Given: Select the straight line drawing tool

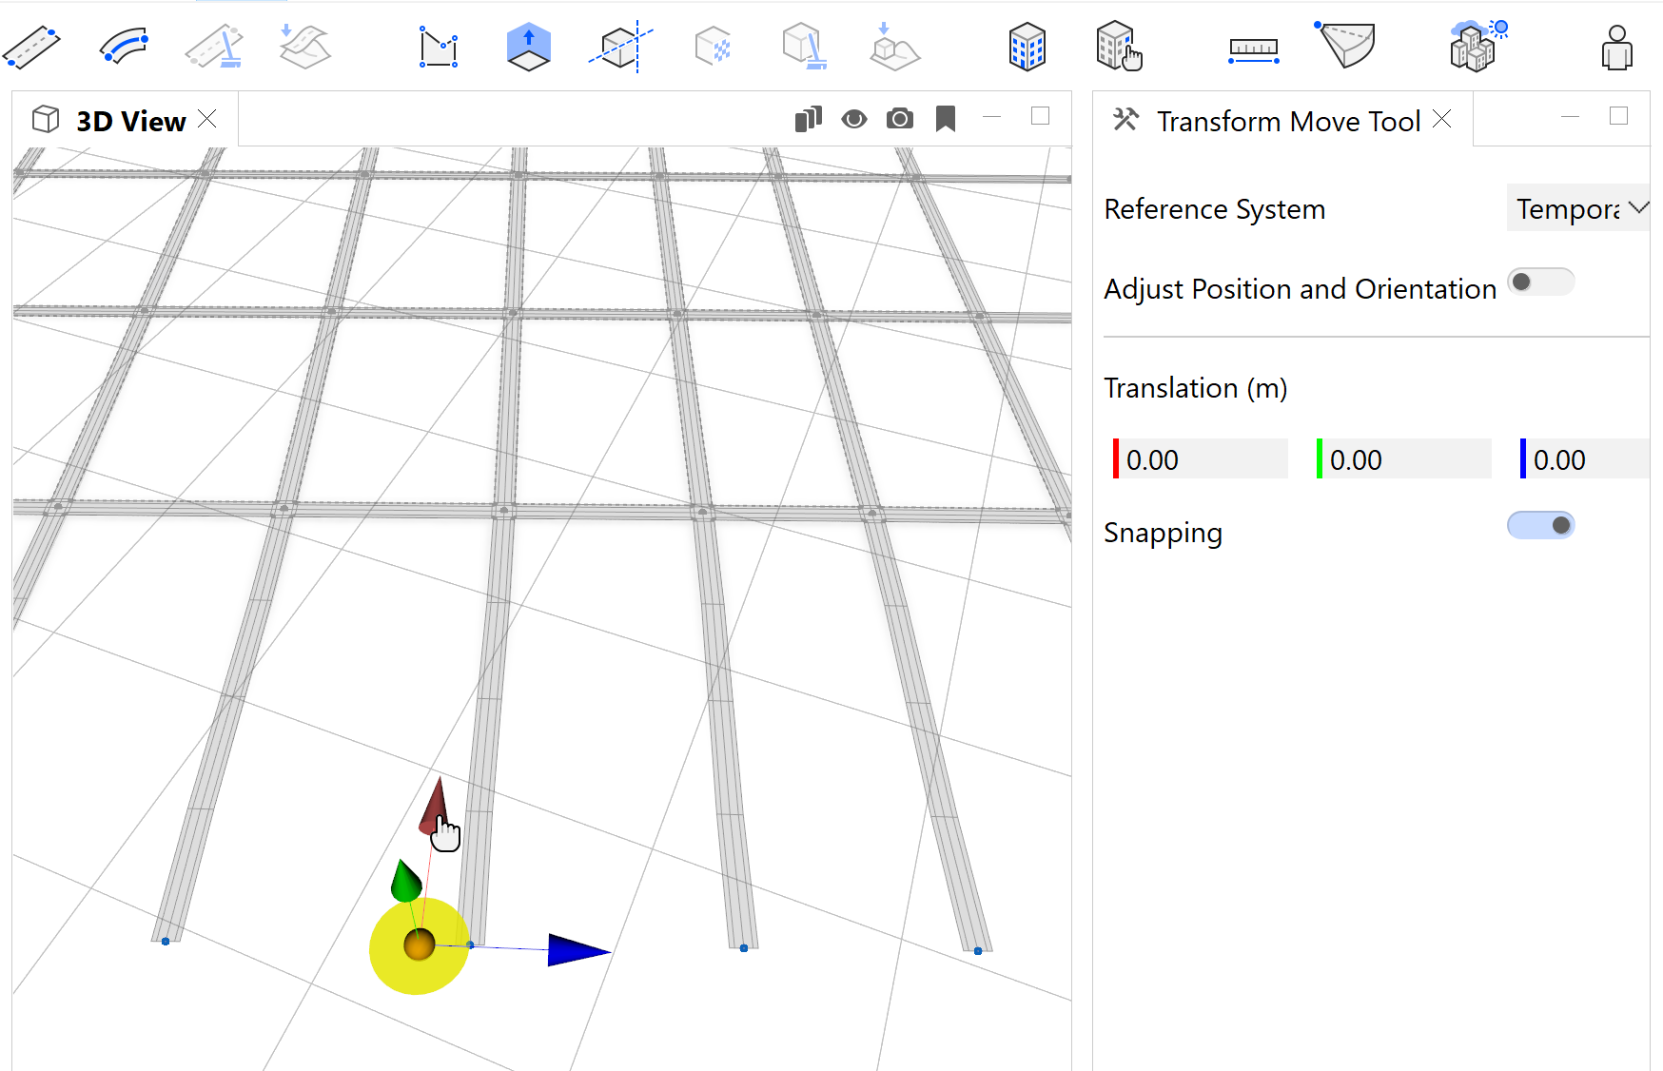Looking at the screenshot, I should (31, 45).
